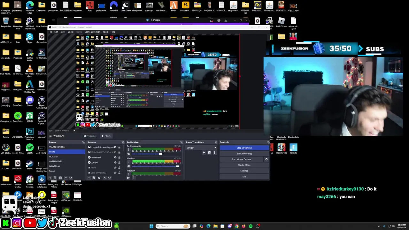Screen dimensions: 409x230
Task: Open scene filters icon in Scenes toolbar
Action: pyautogui.click(x=60, y=178)
